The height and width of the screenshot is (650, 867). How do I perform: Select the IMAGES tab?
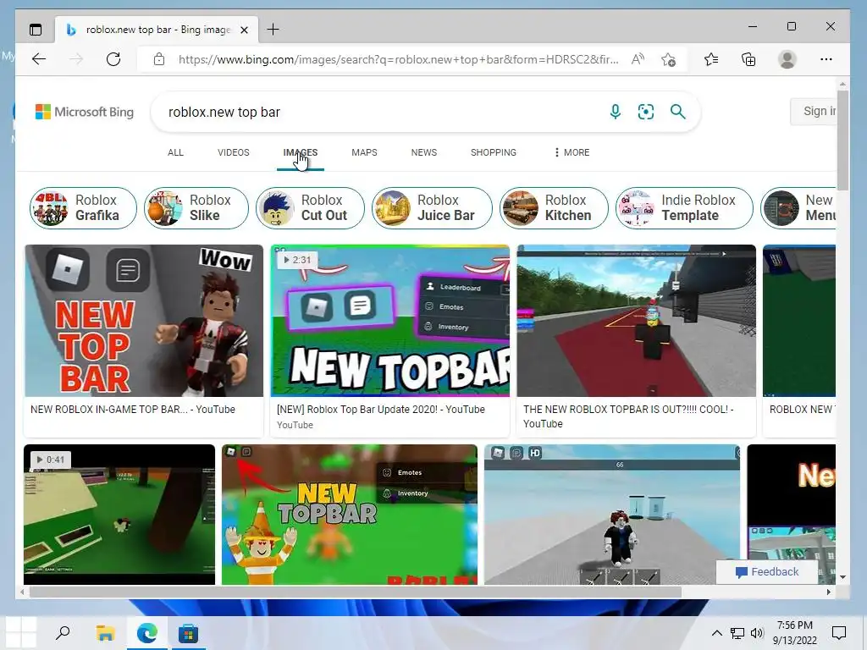pyautogui.click(x=301, y=152)
